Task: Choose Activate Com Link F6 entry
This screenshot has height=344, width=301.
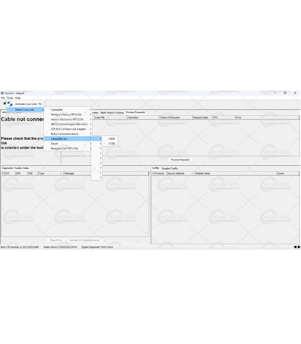Action: point(28,104)
